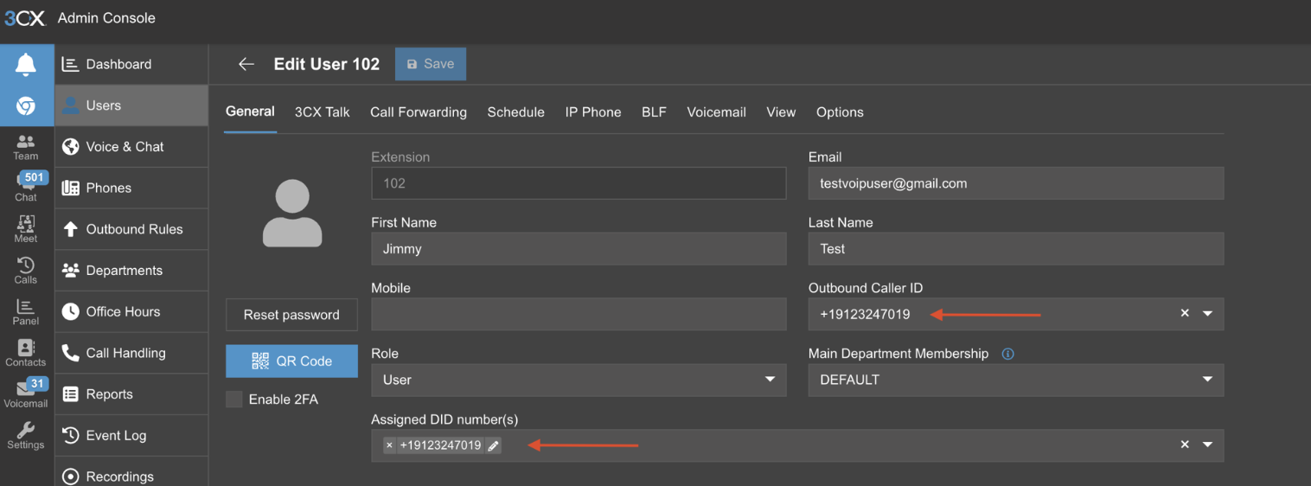
Task: Open the Meet sidebar icon
Action: pyautogui.click(x=26, y=229)
